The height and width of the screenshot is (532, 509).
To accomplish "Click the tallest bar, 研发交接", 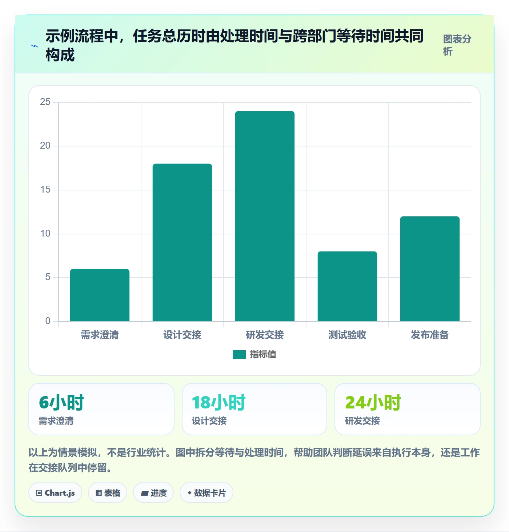I will tap(265, 216).
